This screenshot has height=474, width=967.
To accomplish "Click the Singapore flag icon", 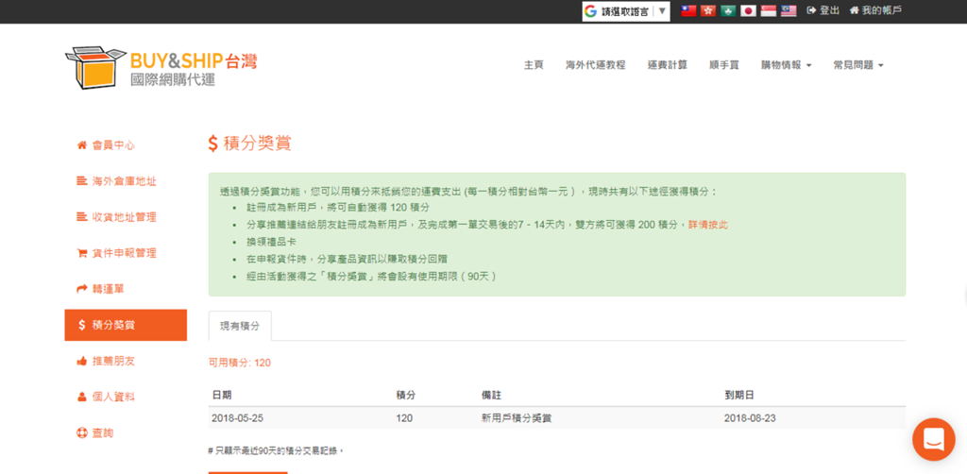I will [768, 11].
